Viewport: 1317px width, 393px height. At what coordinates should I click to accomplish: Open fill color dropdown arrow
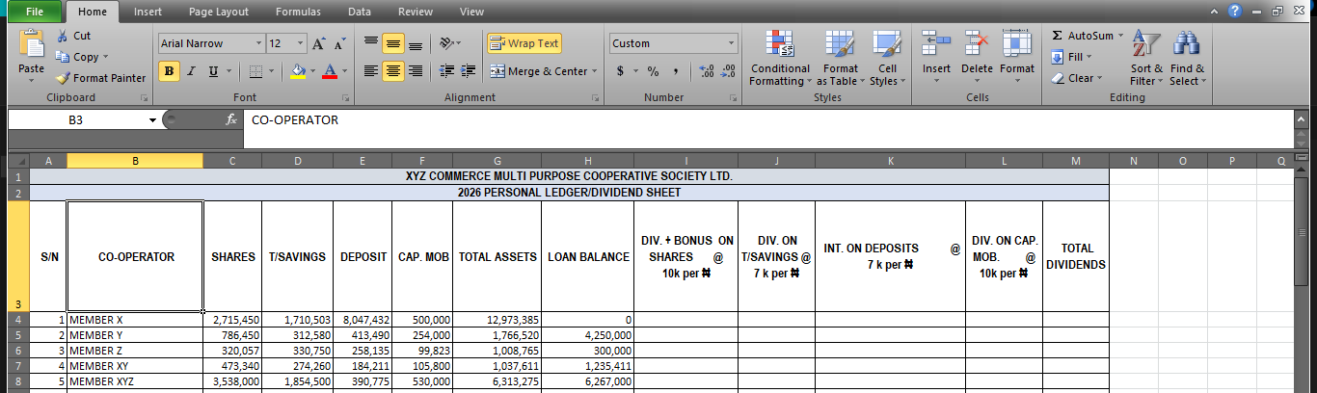click(312, 71)
